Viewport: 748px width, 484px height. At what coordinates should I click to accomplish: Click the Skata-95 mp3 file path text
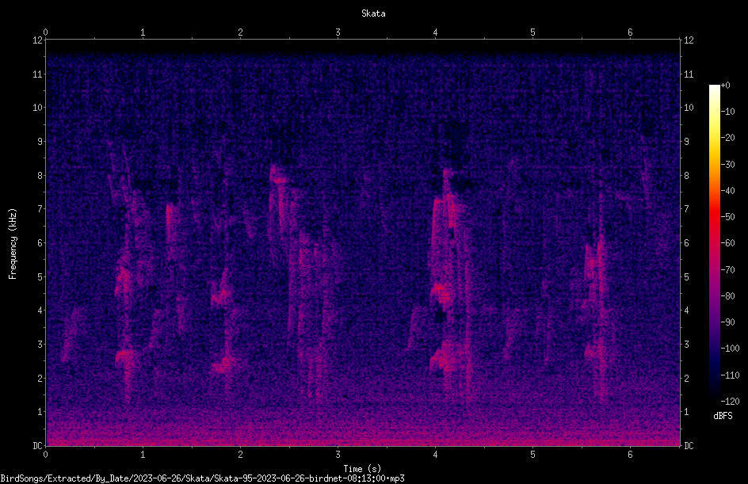pyautogui.click(x=202, y=478)
